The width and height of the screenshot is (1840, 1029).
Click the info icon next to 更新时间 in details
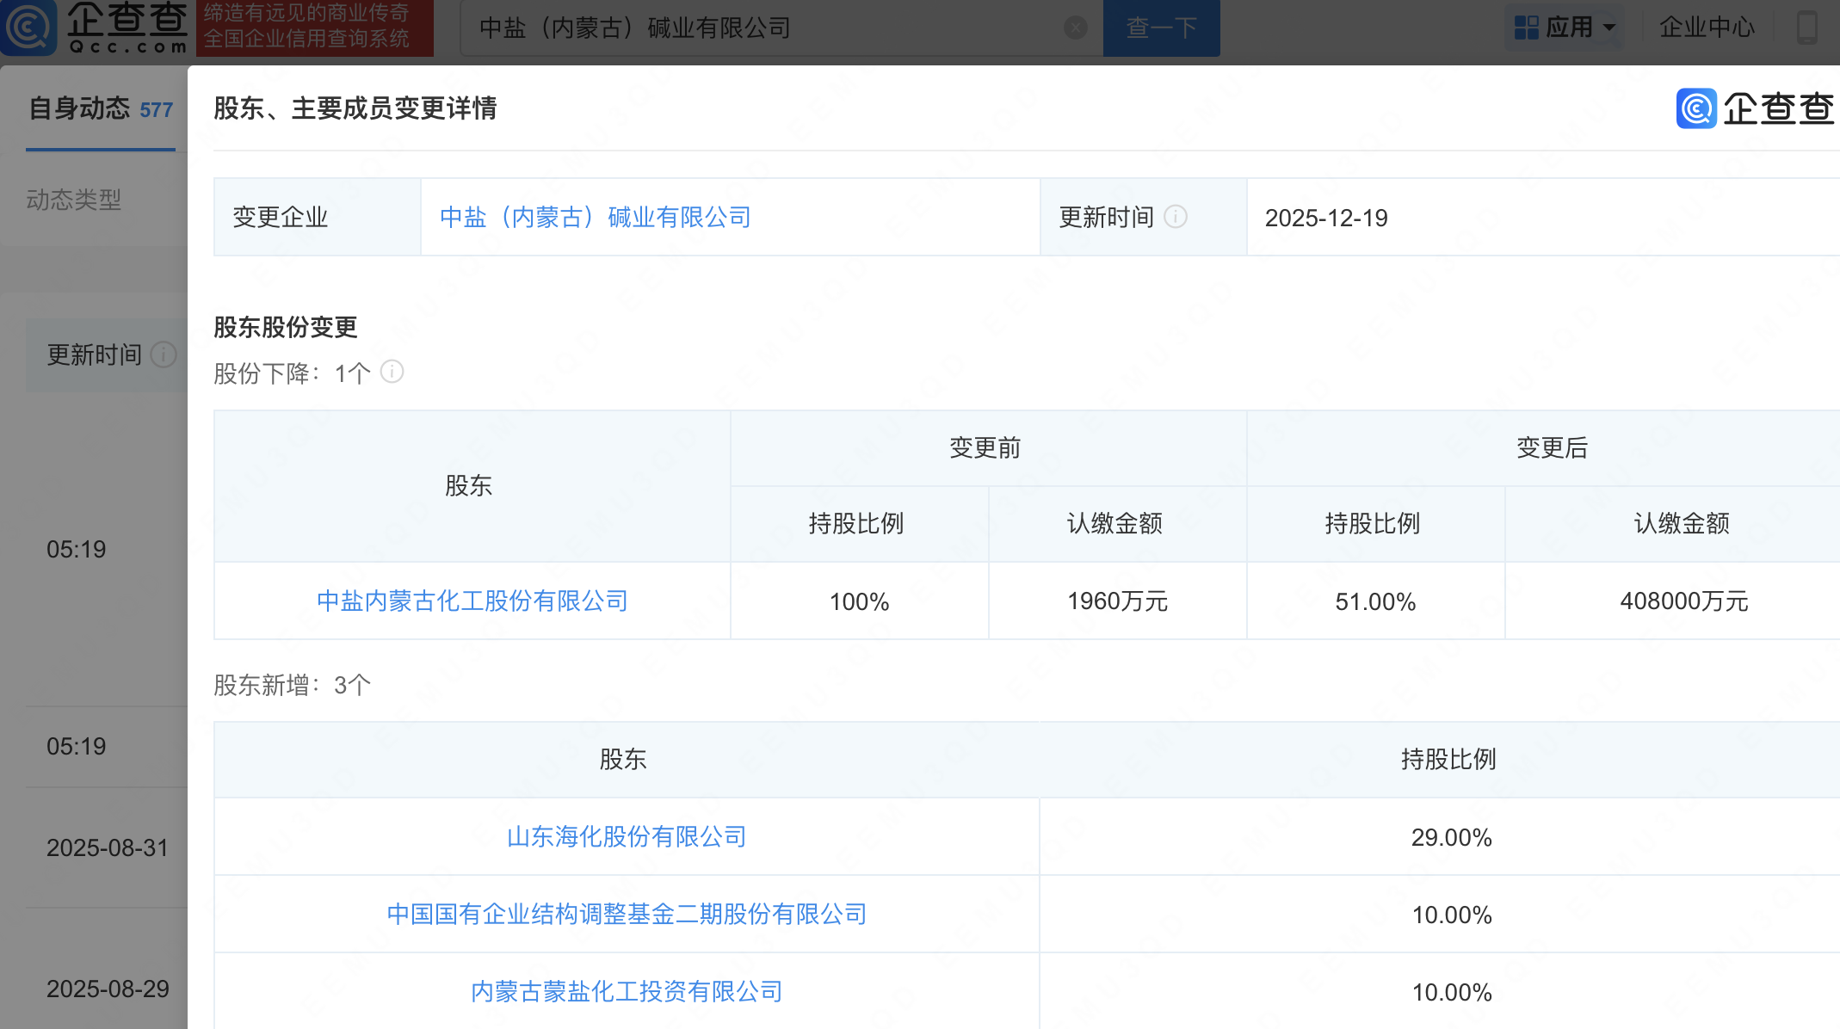[1176, 217]
